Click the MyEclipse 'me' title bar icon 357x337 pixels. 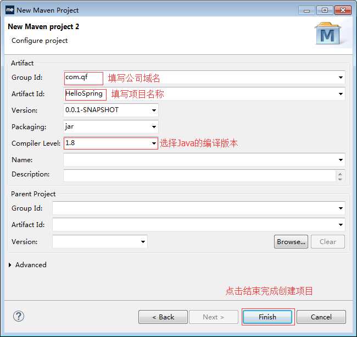10,10
